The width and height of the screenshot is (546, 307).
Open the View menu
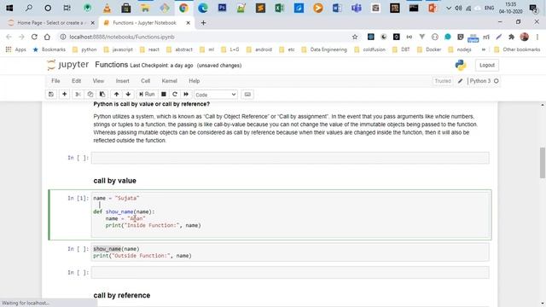click(98, 81)
